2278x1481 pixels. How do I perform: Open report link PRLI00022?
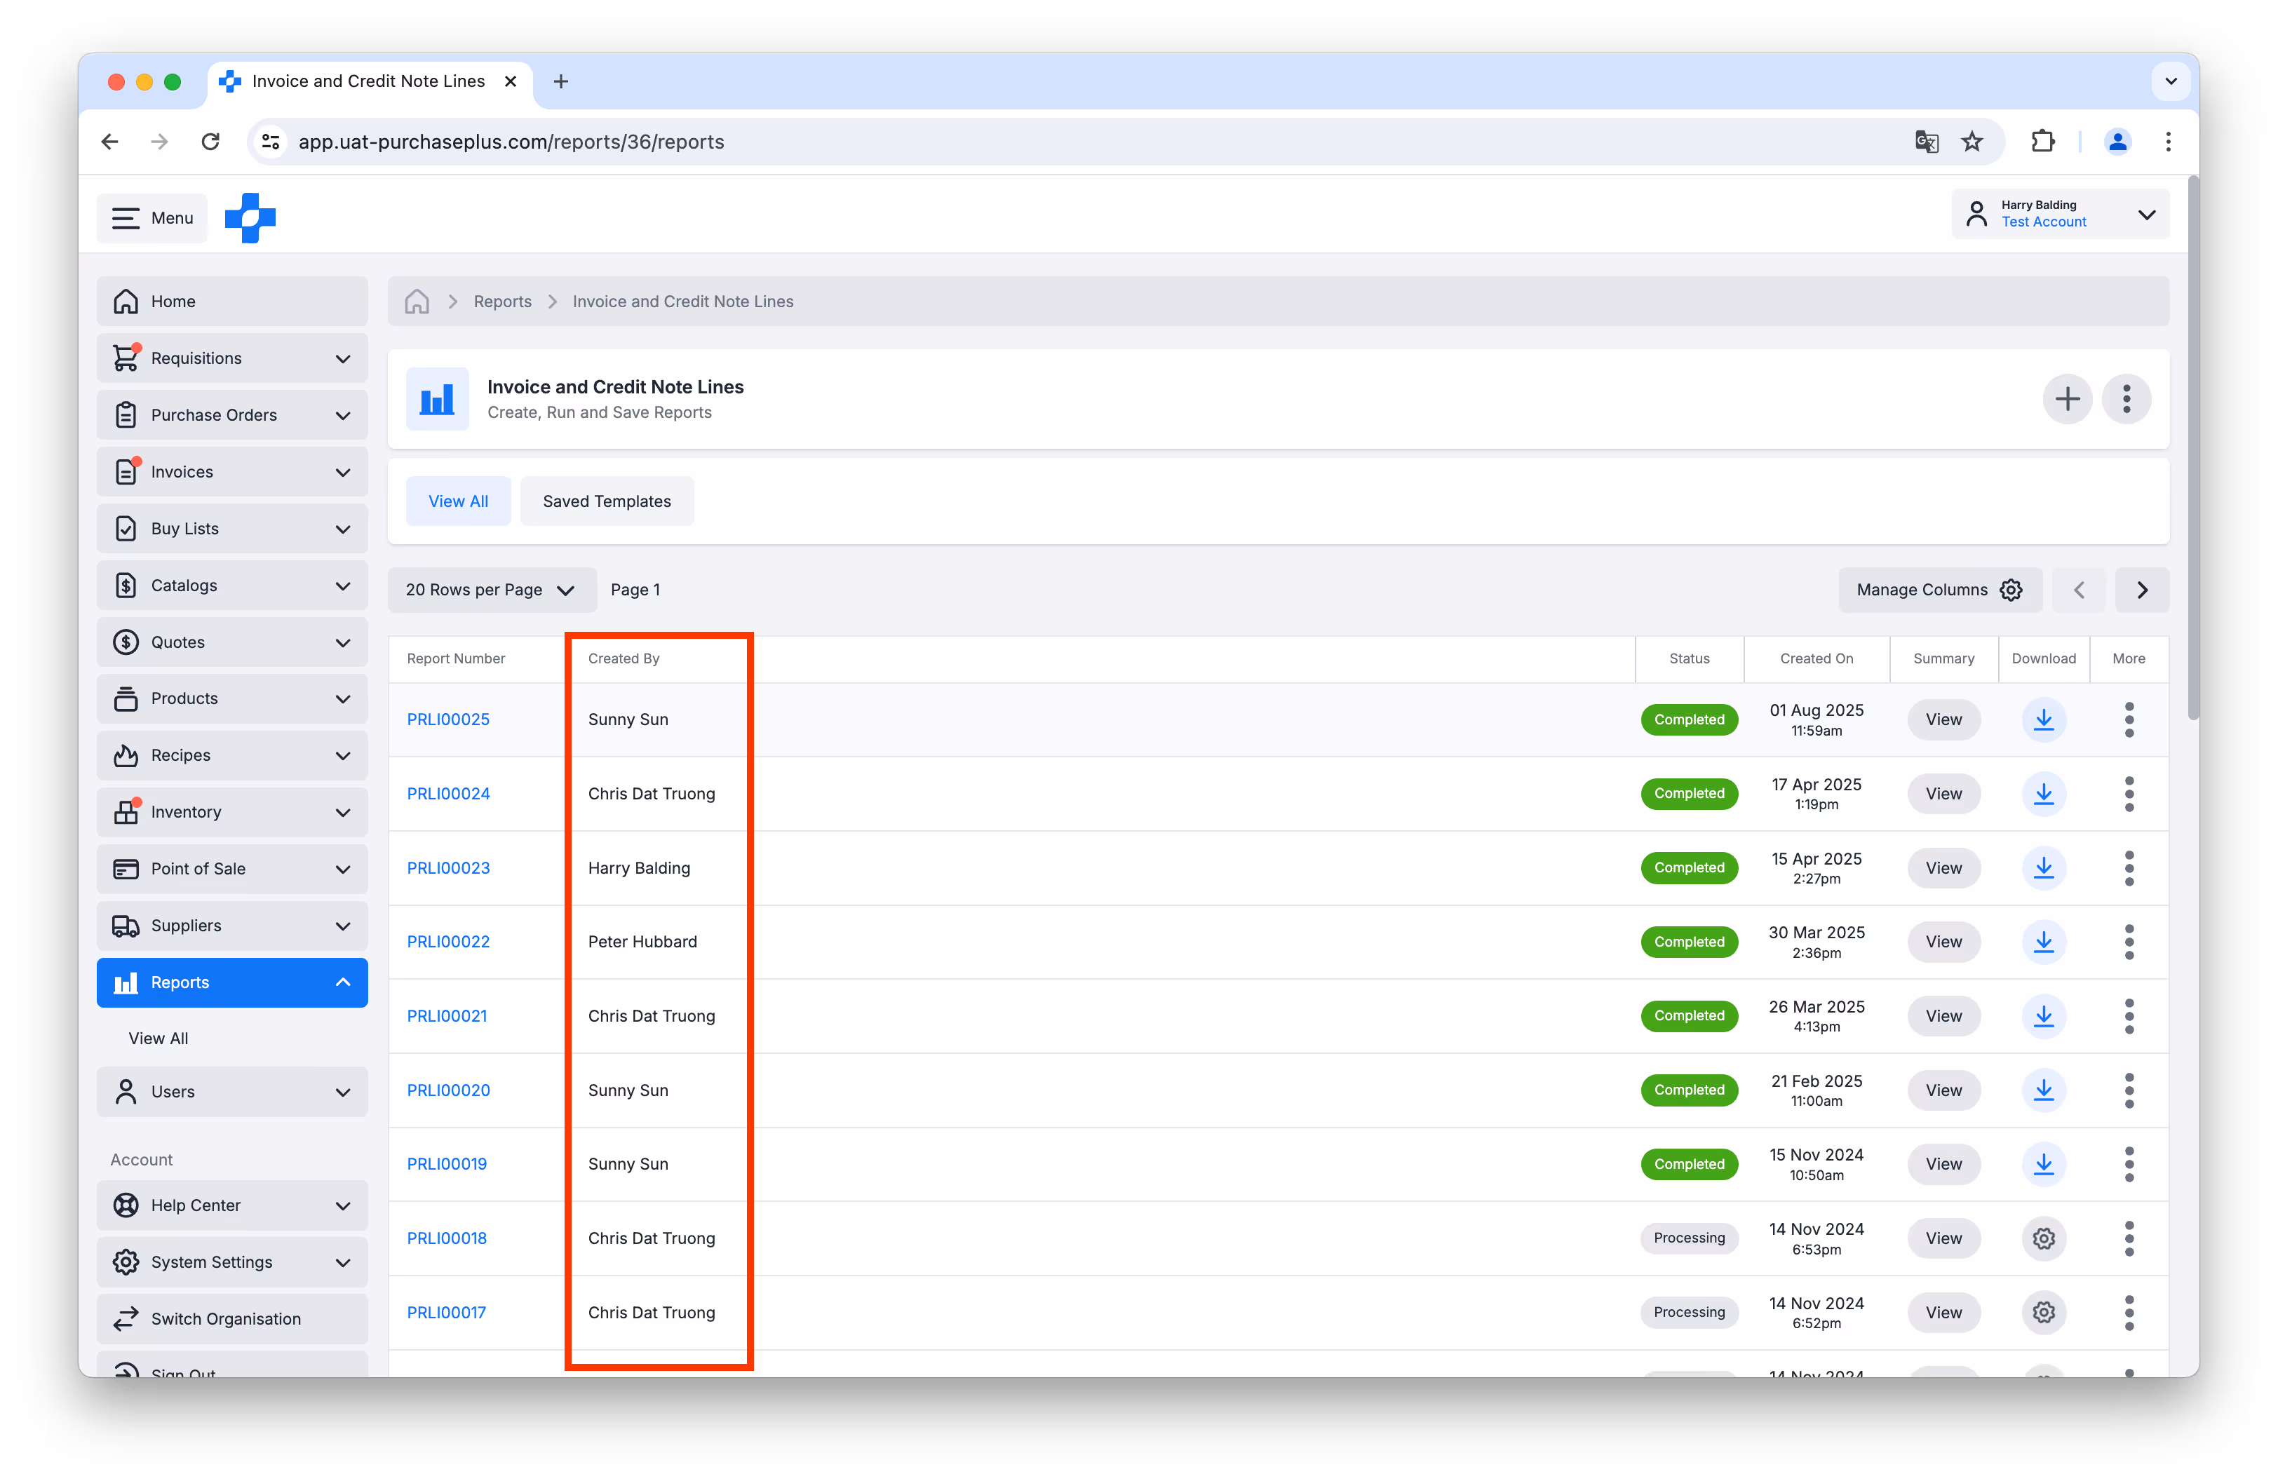click(x=448, y=942)
